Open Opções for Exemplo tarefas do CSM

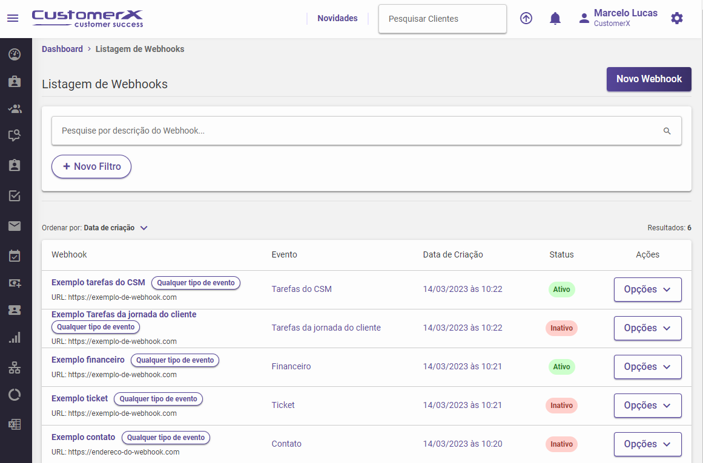pyautogui.click(x=647, y=290)
